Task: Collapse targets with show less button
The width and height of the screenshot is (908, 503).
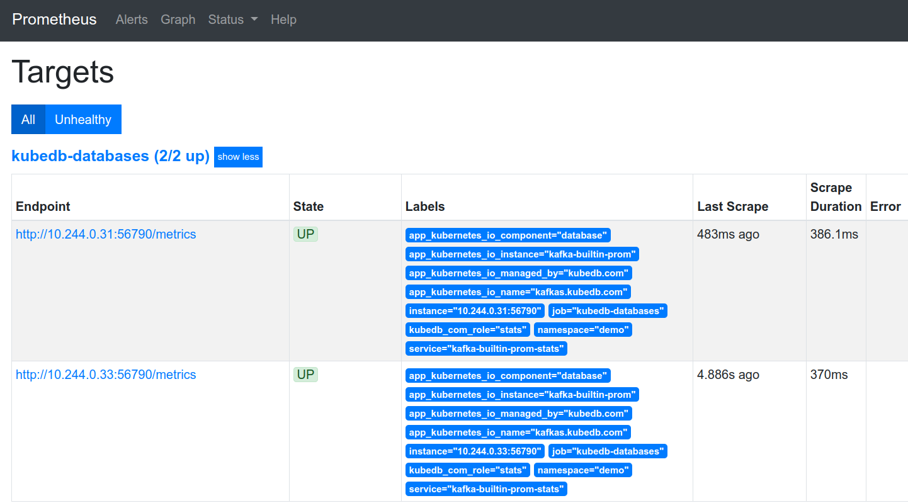Action: coord(238,157)
